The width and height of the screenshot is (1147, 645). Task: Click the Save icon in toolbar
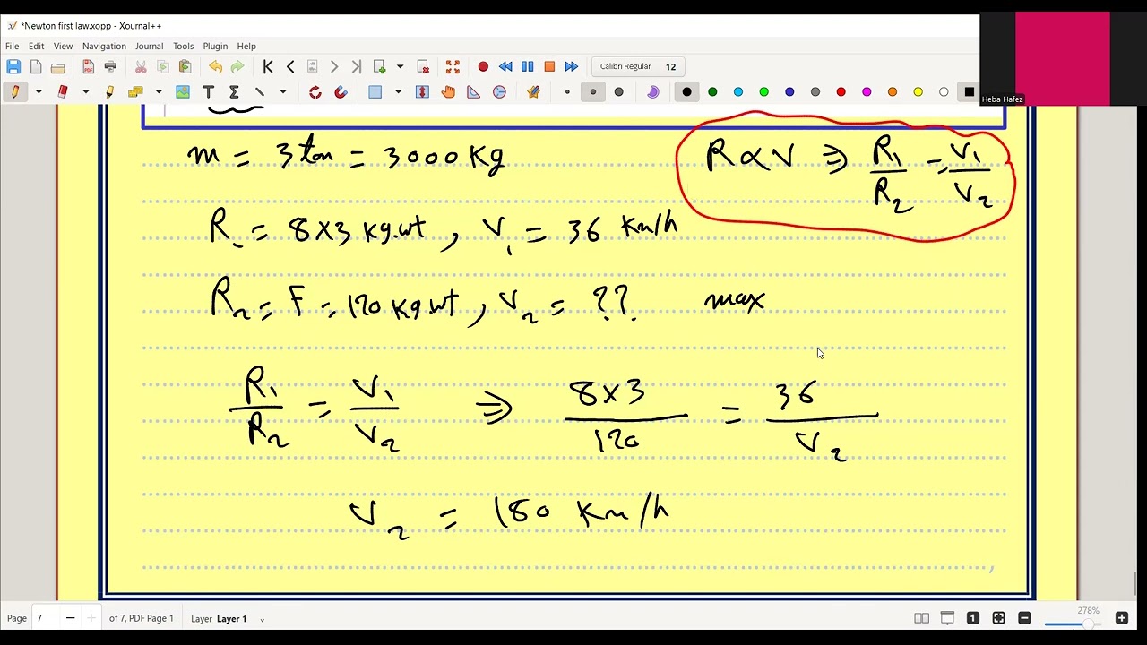[x=13, y=66]
